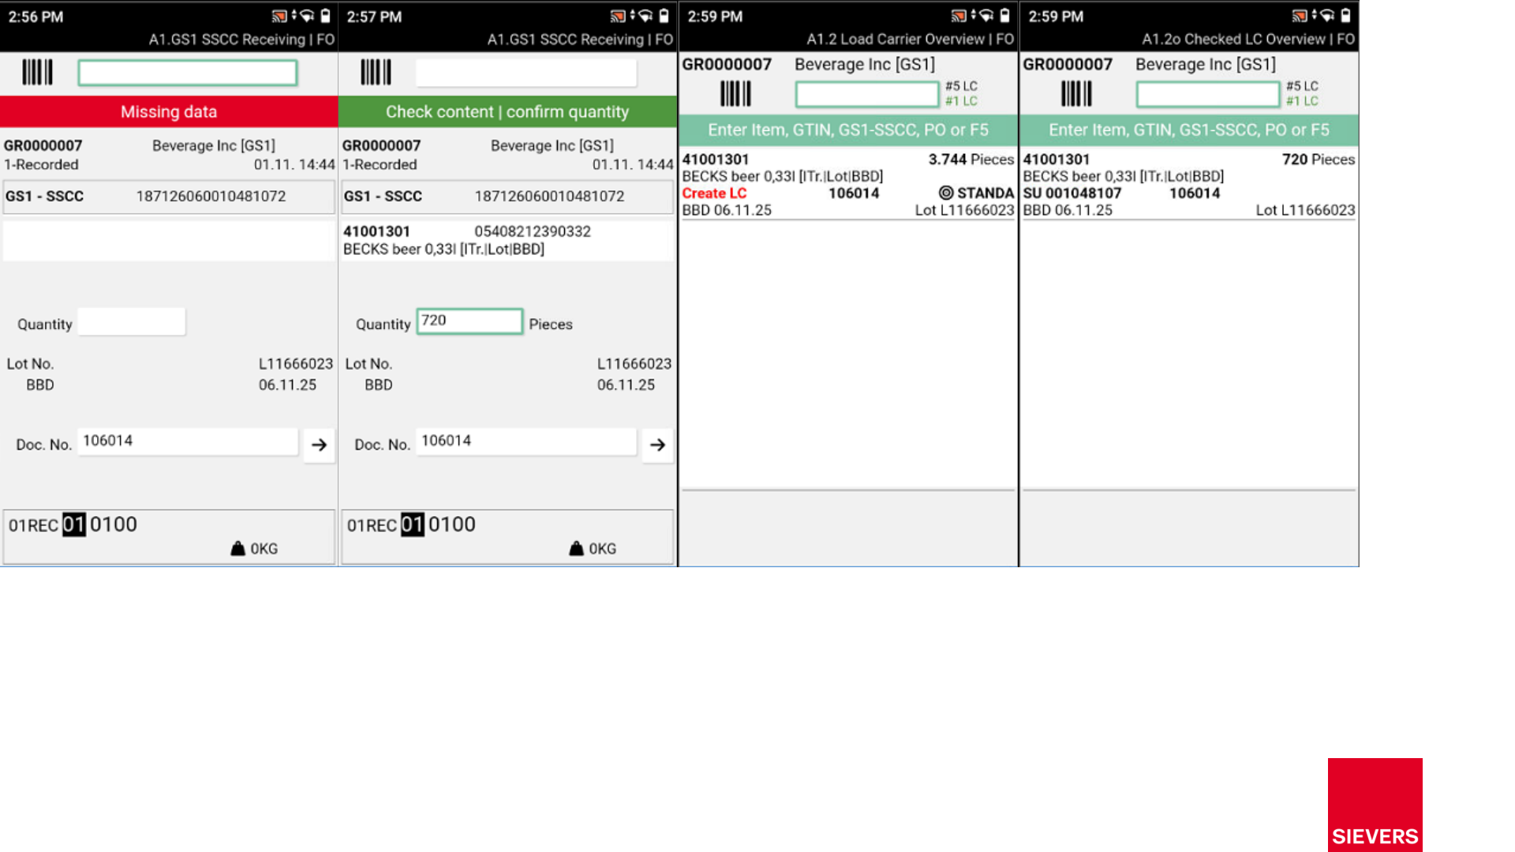Image resolution: width=1515 pixels, height=852 pixels.
Task: Tap Enter Item banner in Load Carrier Overview
Action: 848,130
